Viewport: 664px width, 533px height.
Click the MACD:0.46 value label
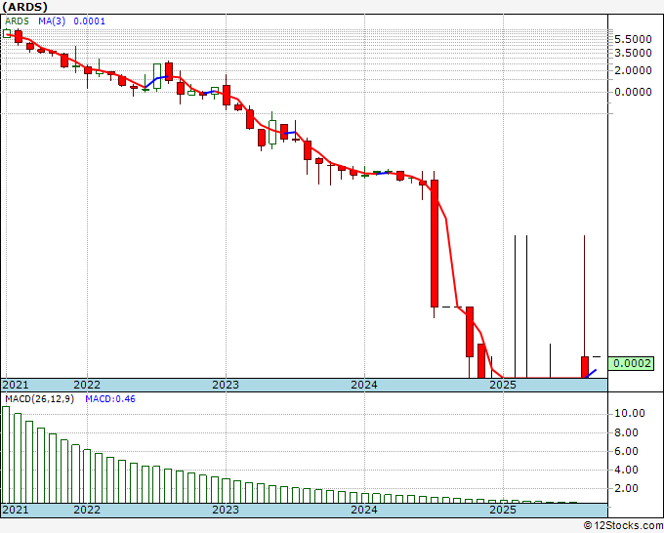pyautogui.click(x=110, y=399)
